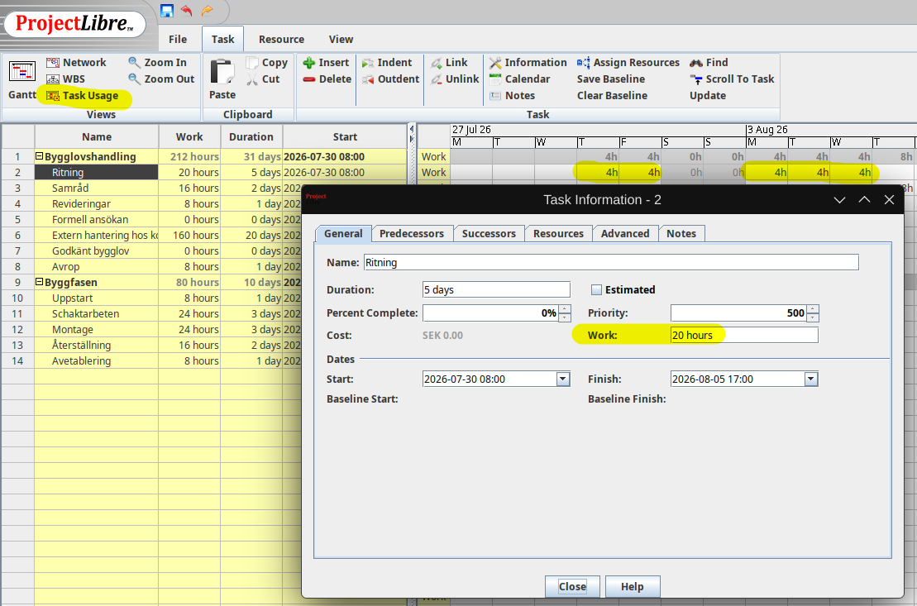
Task: Link selected tasks
Action: point(448,63)
